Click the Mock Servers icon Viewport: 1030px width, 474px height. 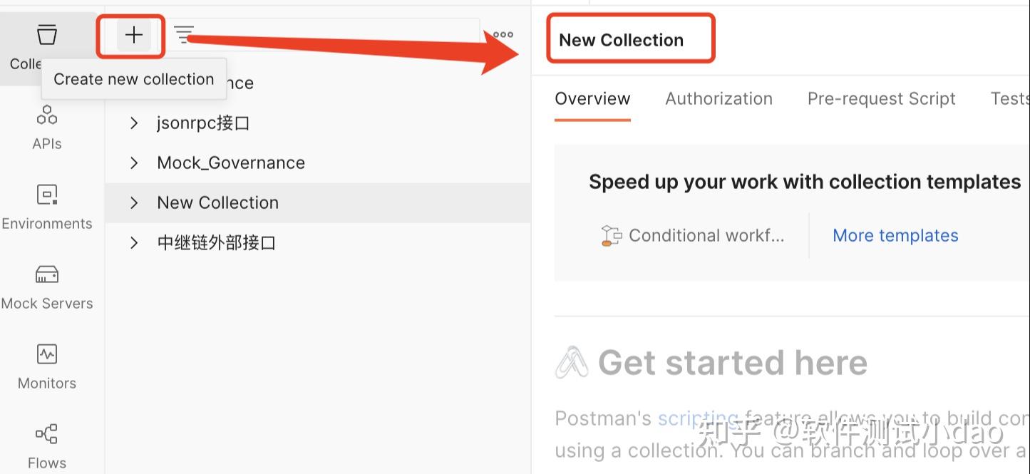point(46,284)
